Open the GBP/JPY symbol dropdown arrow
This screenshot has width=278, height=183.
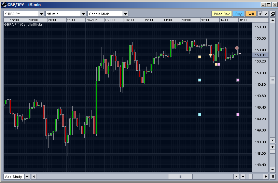[41, 14]
